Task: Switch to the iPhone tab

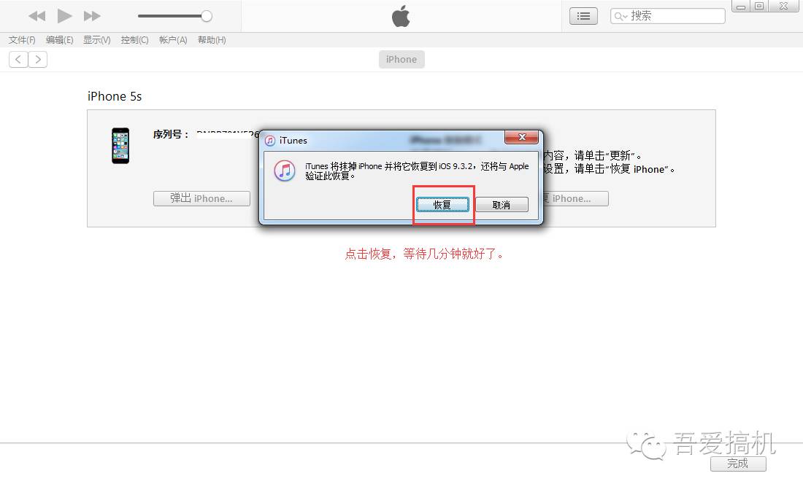Action: pos(401,59)
